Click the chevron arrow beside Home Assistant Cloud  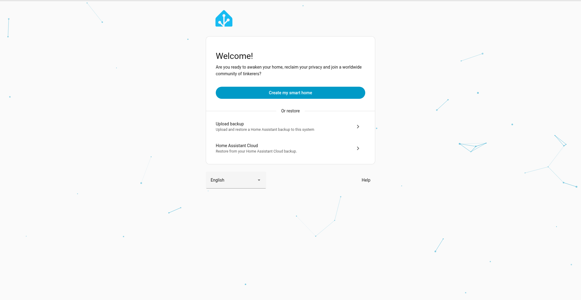[x=358, y=148]
